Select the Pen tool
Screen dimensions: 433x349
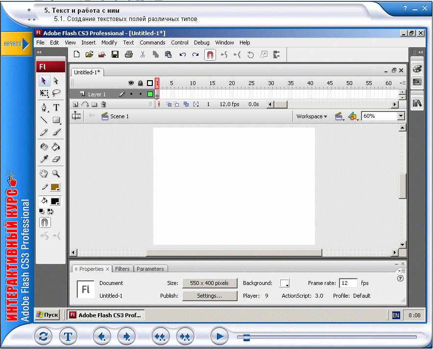pyautogui.click(x=44, y=107)
